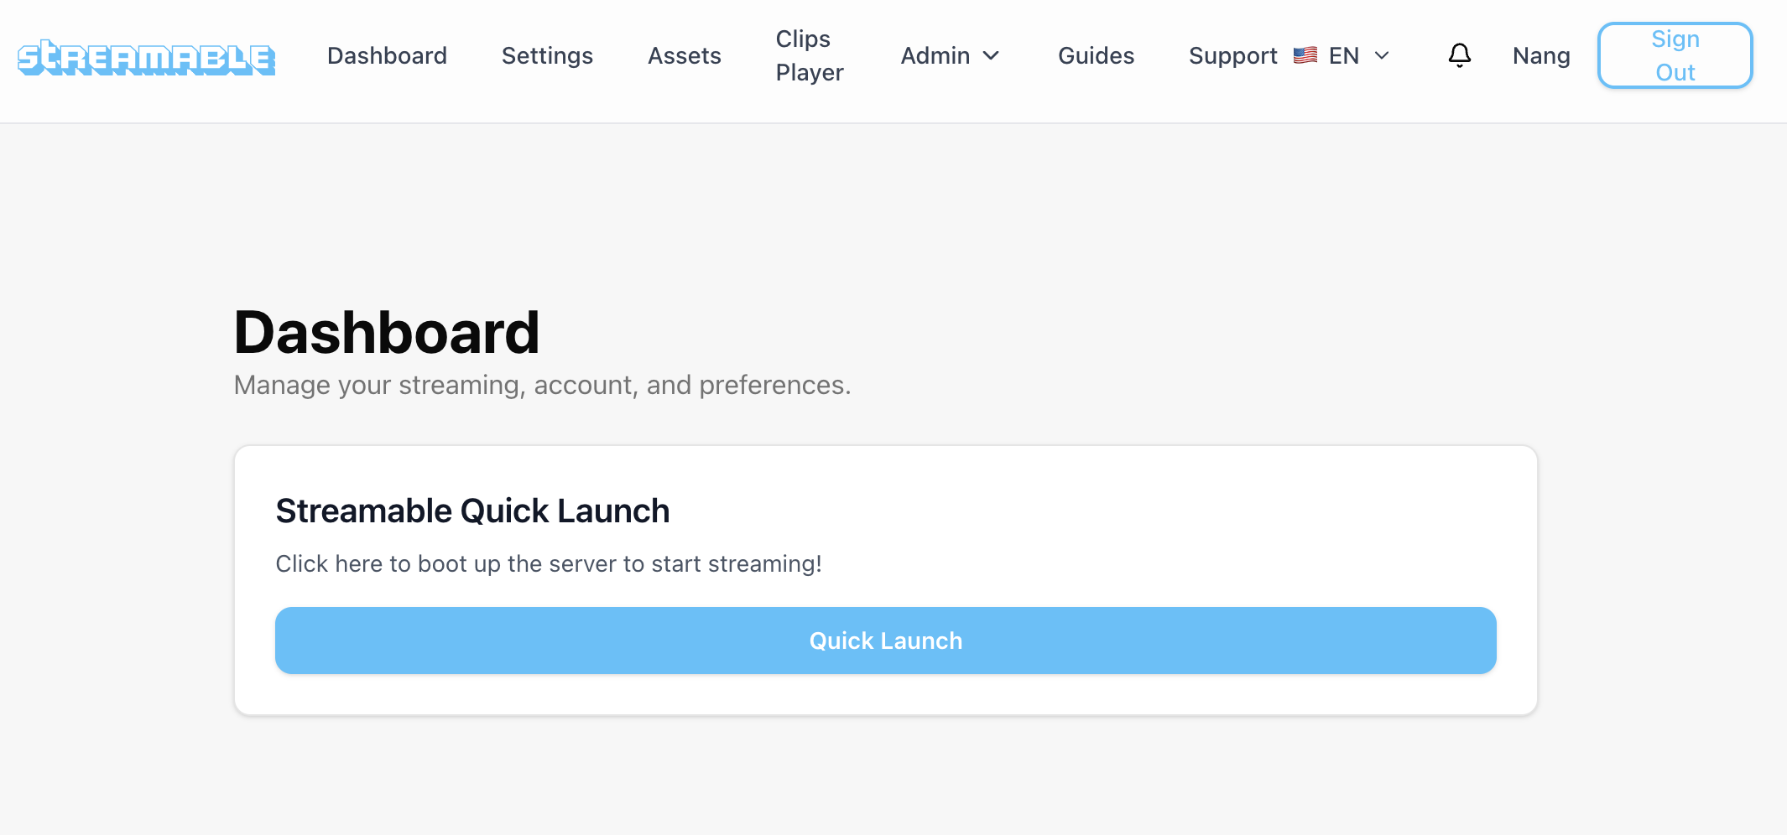Click the Dashboard page title
1787x835 pixels.
tap(387, 331)
